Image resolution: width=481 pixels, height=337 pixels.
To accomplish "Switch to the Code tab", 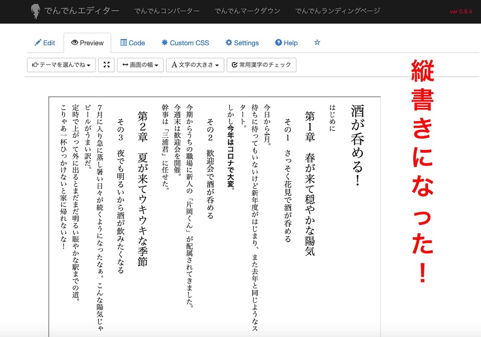I will [x=132, y=43].
